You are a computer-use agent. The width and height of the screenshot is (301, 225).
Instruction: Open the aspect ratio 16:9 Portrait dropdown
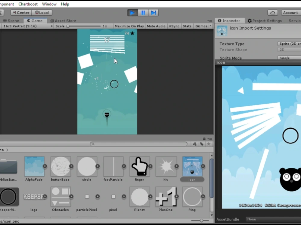28,26
